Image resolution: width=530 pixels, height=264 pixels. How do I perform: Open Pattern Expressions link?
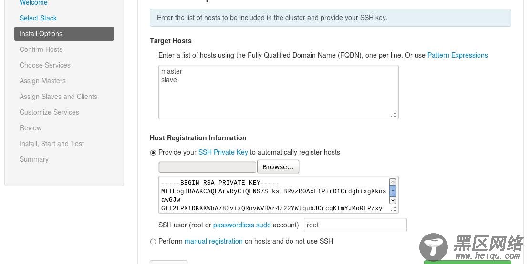pyautogui.click(x=457, y=55)
